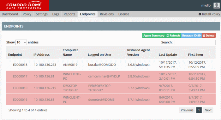This screenshot has height=120, width=221.
Task: Sort by Last Update column header
Action: [x=168, y=54]
